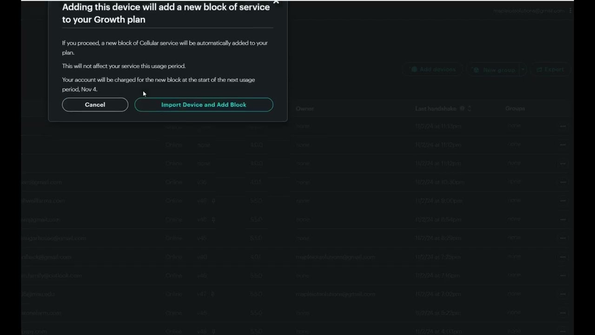Click the Groups column header

(515, 108)
